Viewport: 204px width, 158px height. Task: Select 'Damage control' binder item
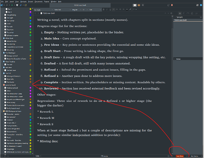pyautogui.click(x=12, y=56)
